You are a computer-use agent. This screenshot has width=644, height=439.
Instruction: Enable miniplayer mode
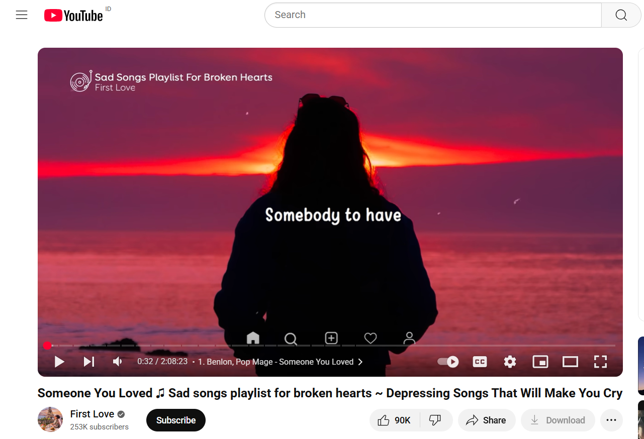point(540,362)
